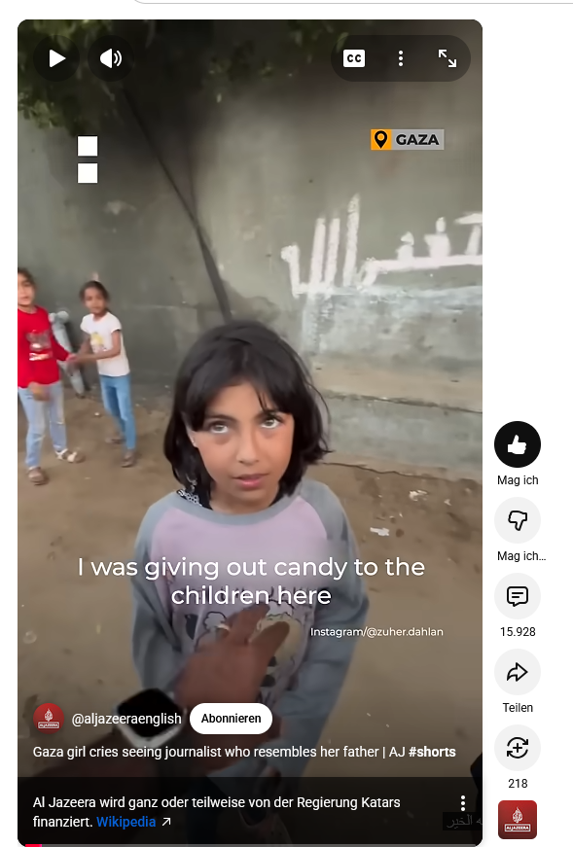The image size is (573, 847).
Task: Click the GAZA location tag overlay
Action: coord(407,139)
